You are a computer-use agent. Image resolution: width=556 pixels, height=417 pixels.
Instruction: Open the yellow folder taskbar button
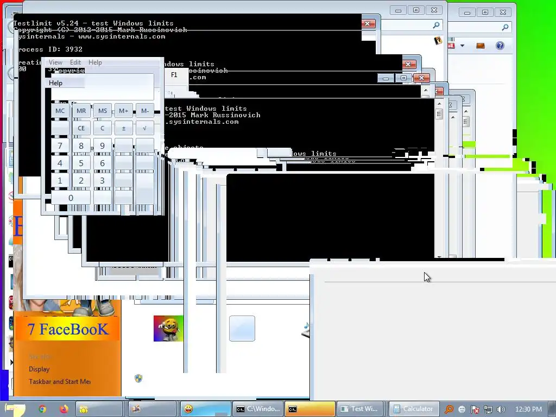(x=99, y=409)
